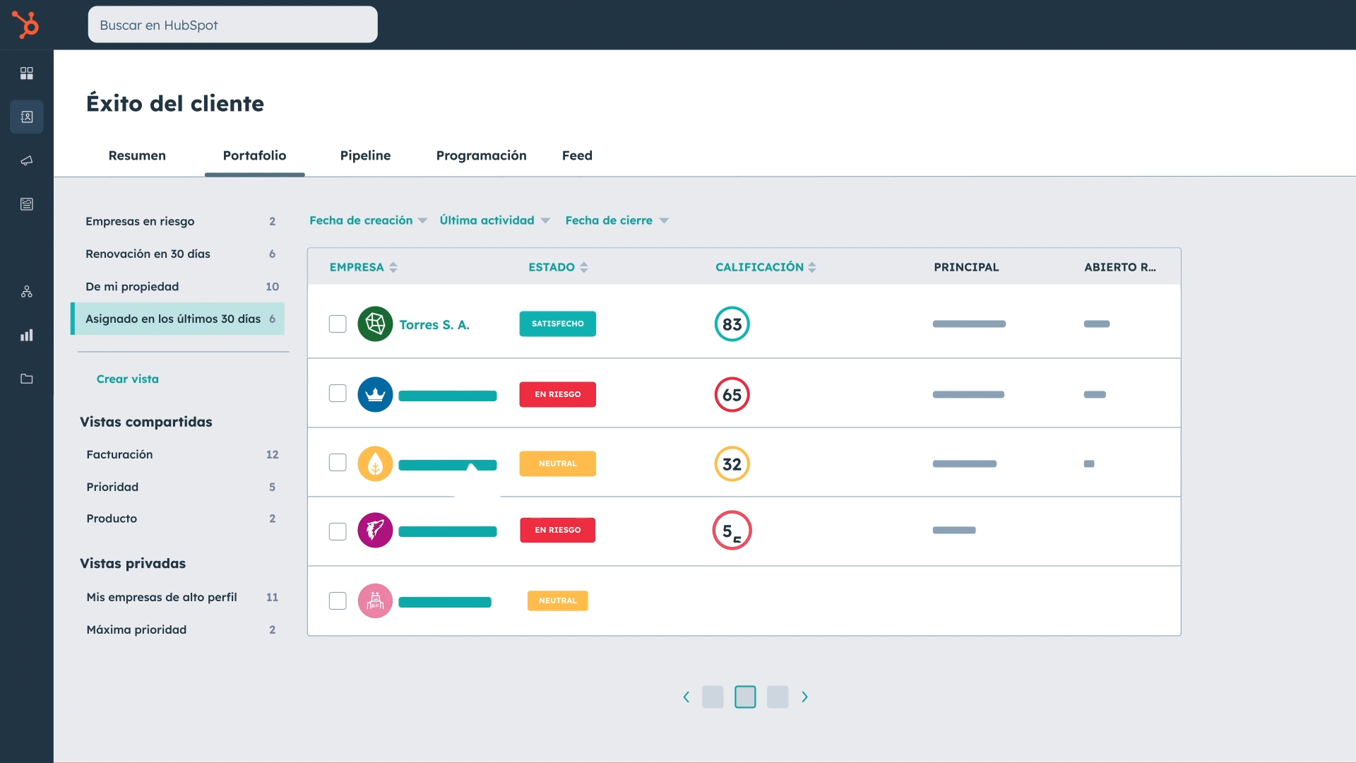
Task: Click the Torres S. A. green company logo
Action: pyautogui.click(x=375, y=324)
